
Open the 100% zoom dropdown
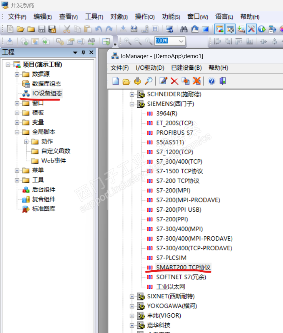(181, 41)
